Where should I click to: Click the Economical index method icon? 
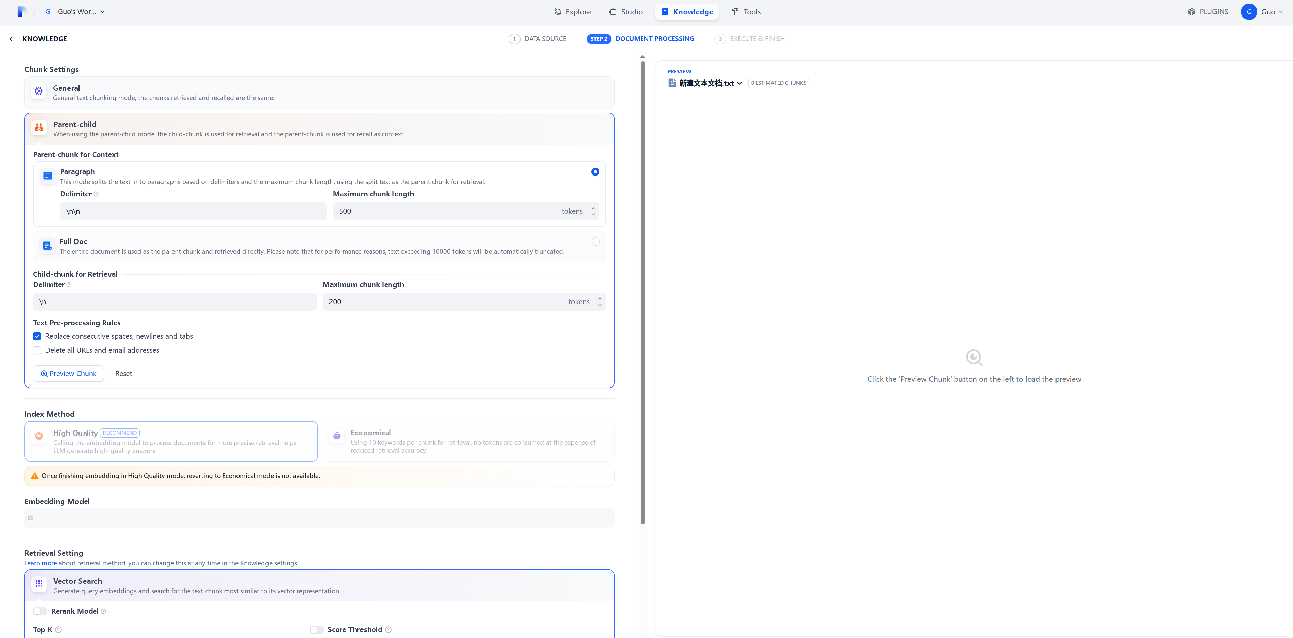(336, 436)
